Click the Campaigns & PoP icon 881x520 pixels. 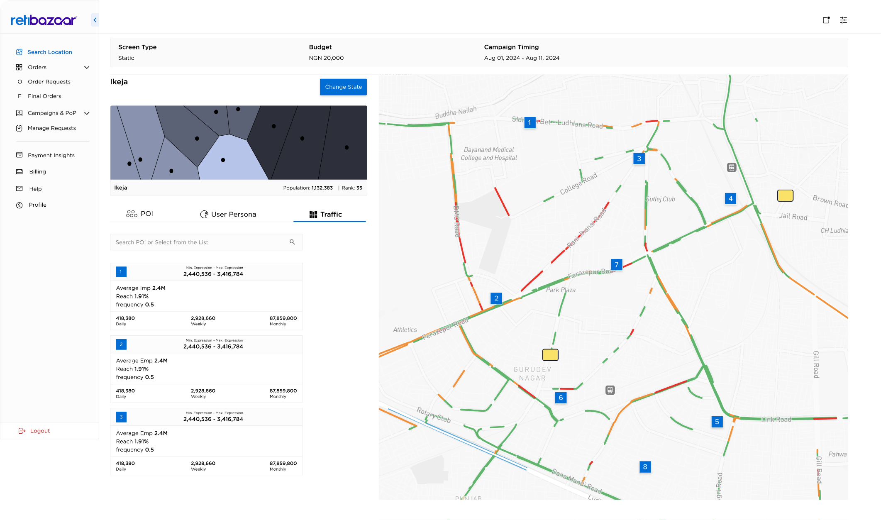19,113
